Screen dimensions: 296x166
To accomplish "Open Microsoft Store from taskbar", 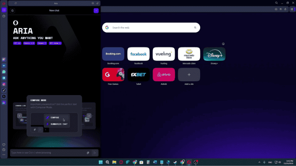I will click(x=141, y=162).
